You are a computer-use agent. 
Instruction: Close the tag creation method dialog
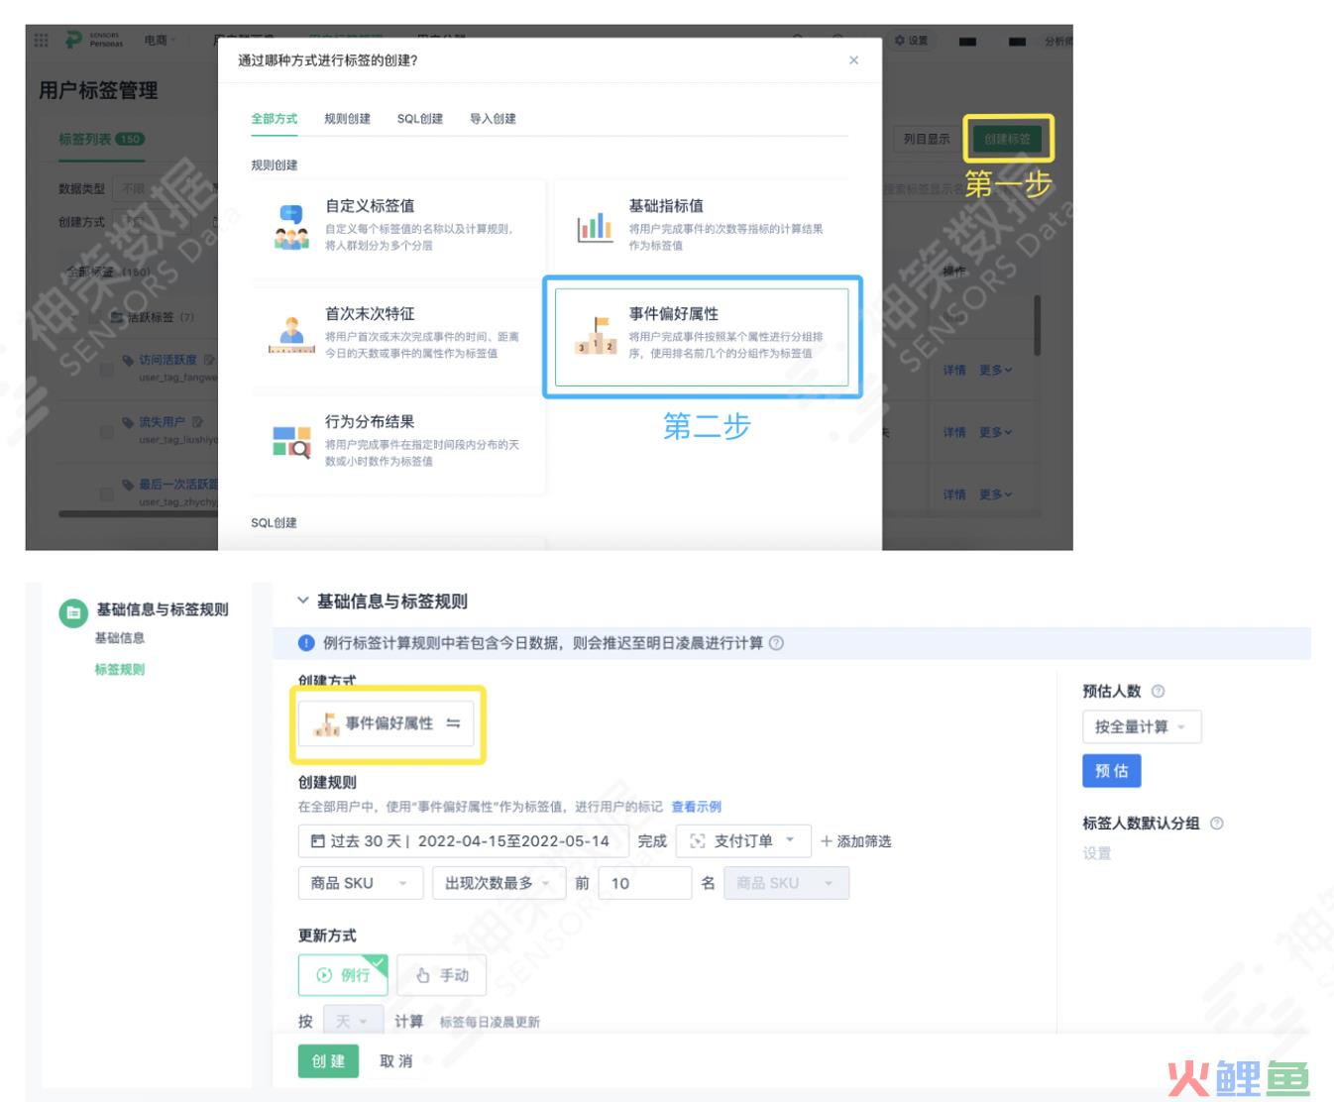(x=853, y=60)
